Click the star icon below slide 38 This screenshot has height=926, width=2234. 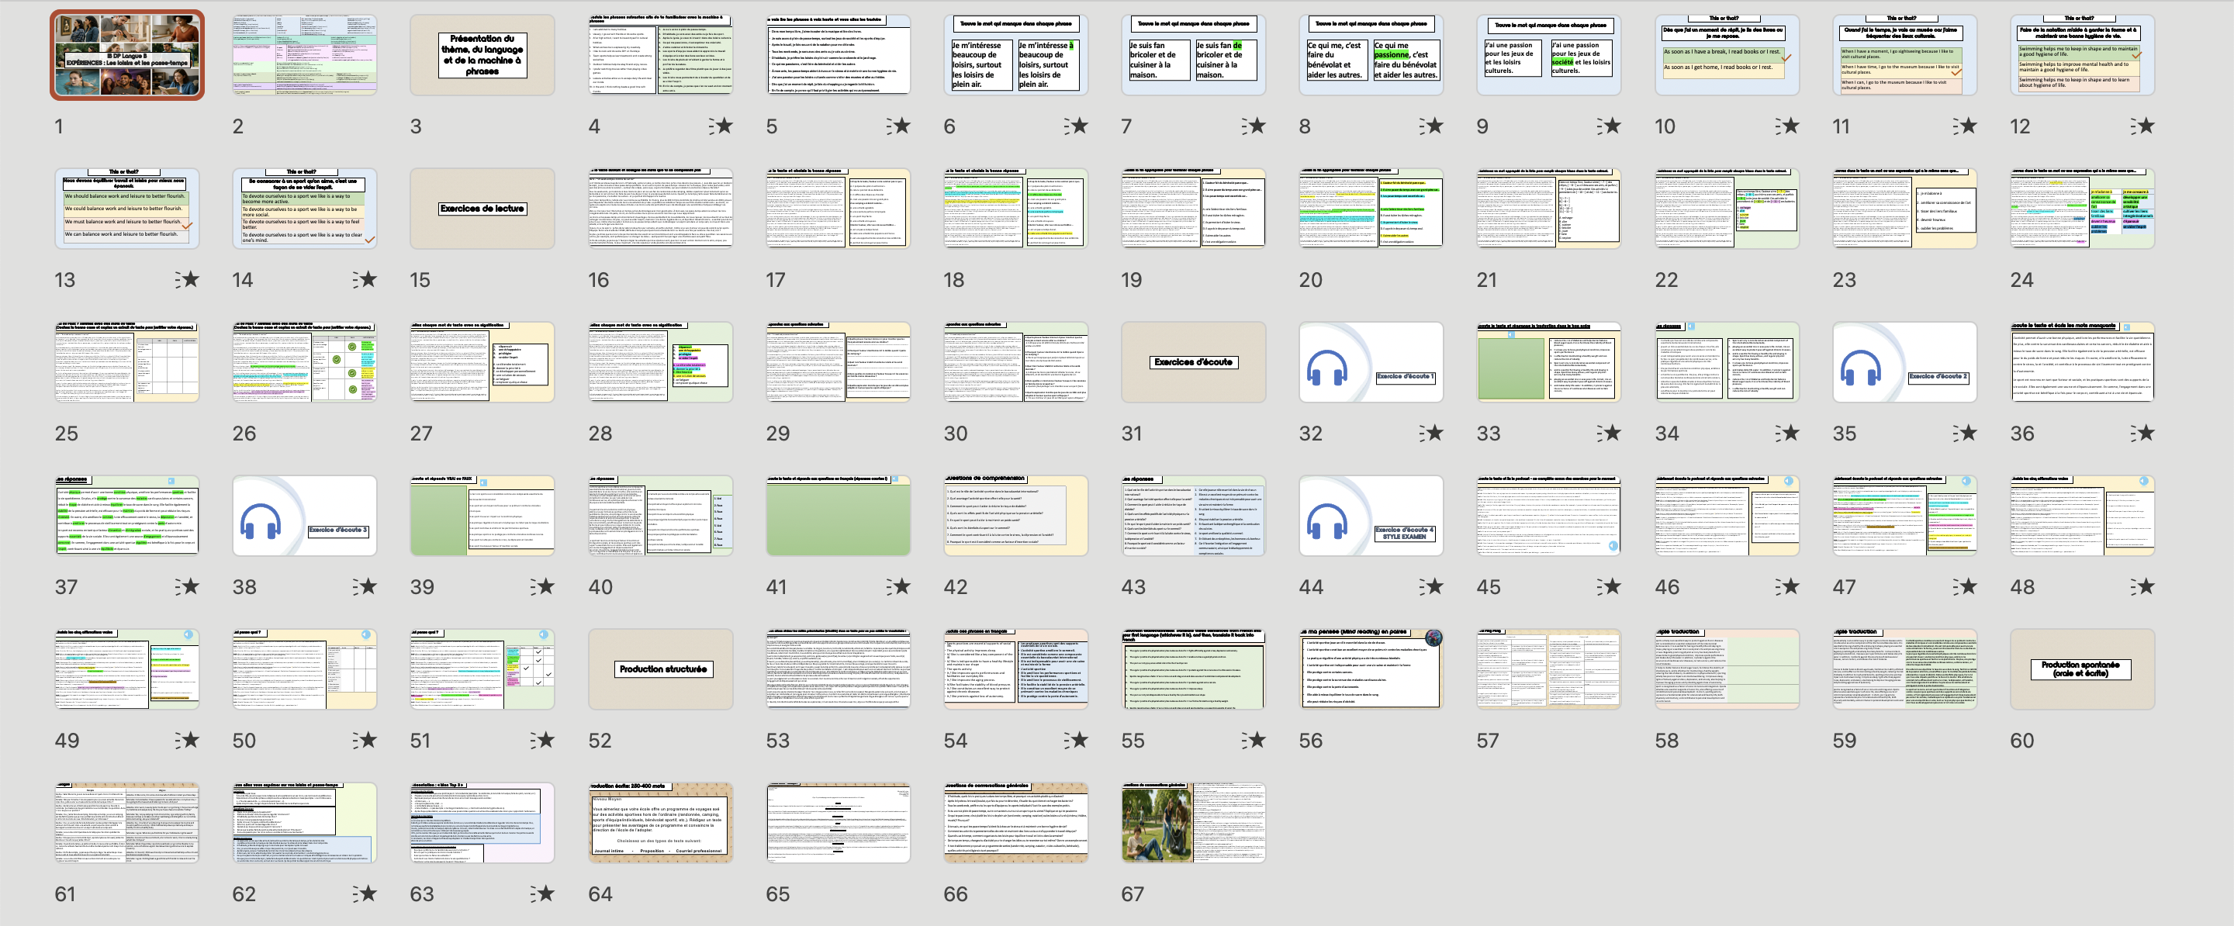coord(365,587)
